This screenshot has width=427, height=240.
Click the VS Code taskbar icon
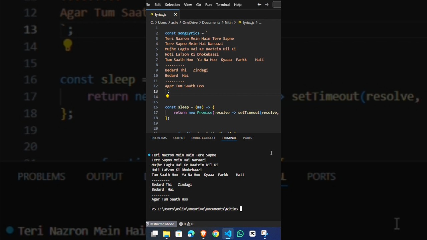[228, 234]
